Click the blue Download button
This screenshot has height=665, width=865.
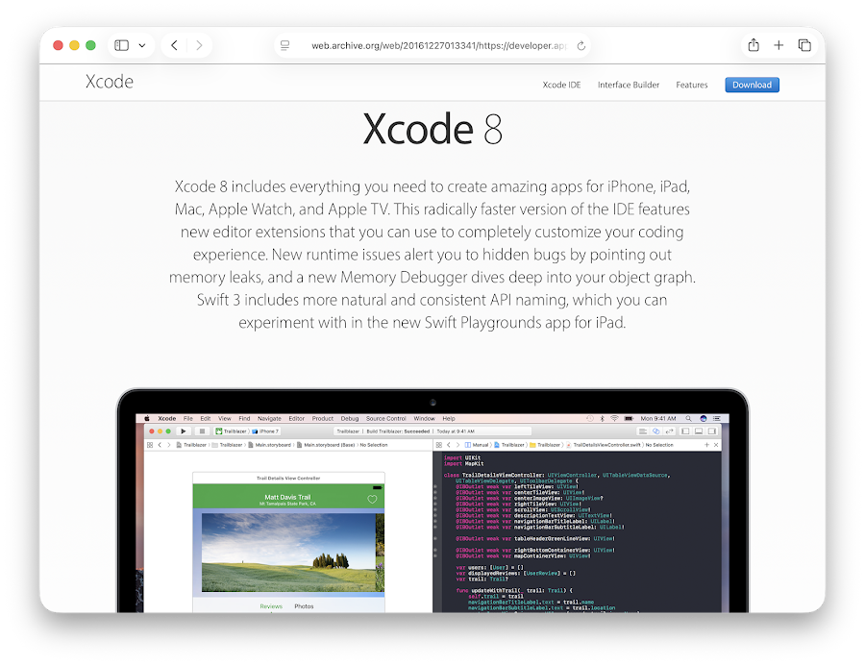point(752,85)
